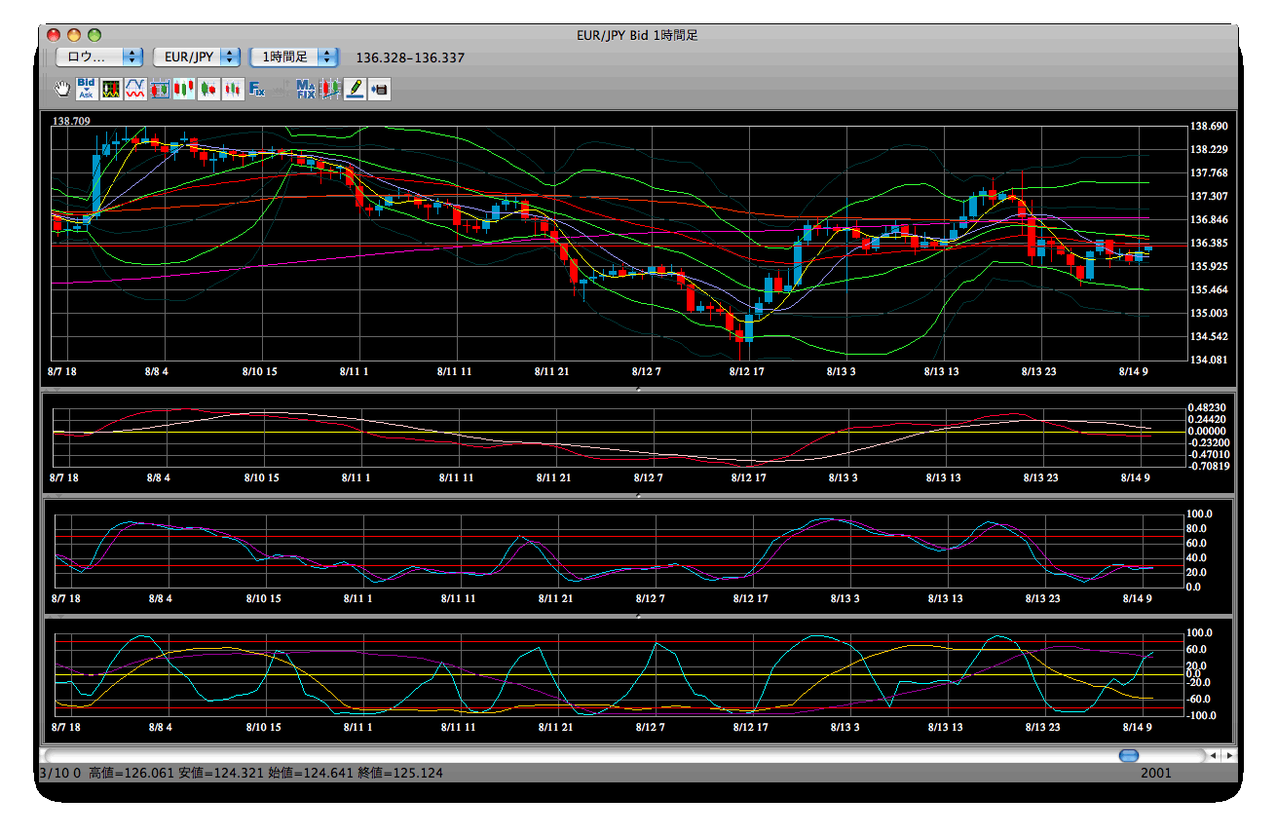Image resolution: width=1277 pixels, height=836 pixels.
Task: Click the -0.70819 indicator scale value
Action: [1207, 466]
